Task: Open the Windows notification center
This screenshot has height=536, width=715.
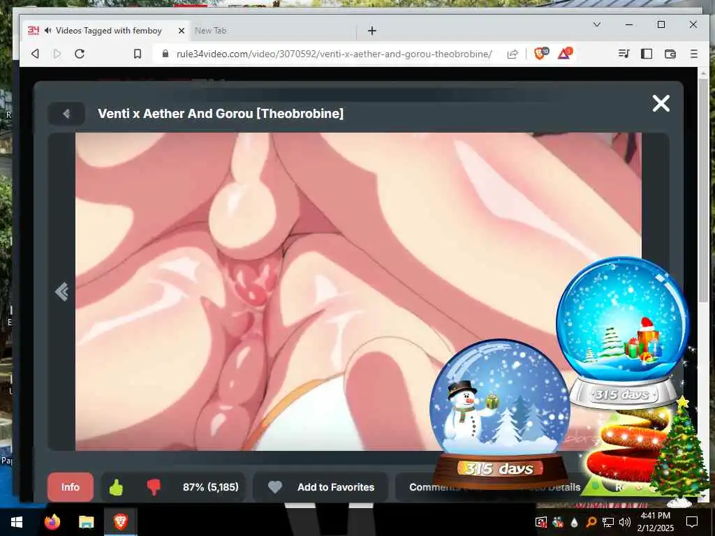Action: [692, 522]
